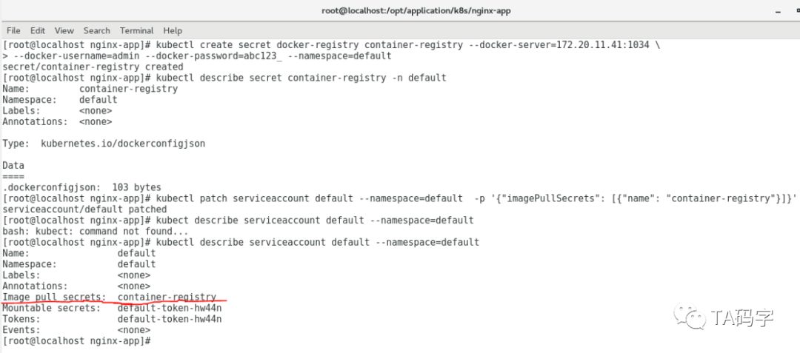Click the kubernetes.io/dockerconfigjson type text
This screenshot has height=353, width=800.
pyautogui.click(x=123, y=144)
